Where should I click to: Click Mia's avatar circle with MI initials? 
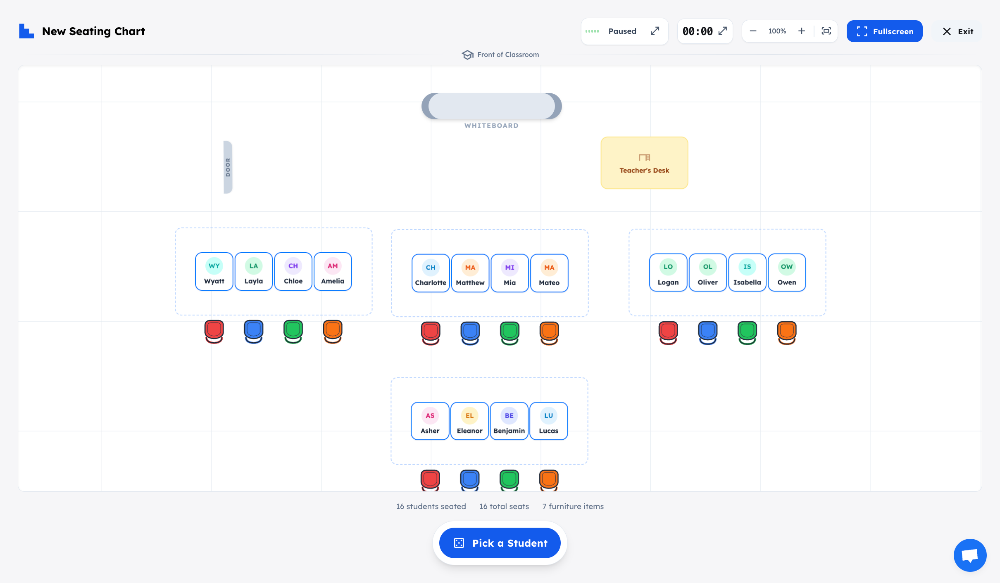pos(510,267)
